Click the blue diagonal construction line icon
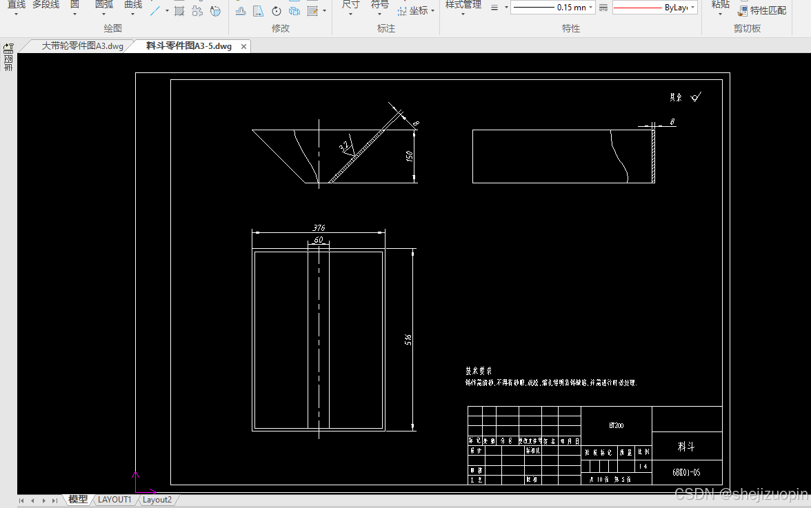Screen dimensions: 811x508 (x=154, y=11)
